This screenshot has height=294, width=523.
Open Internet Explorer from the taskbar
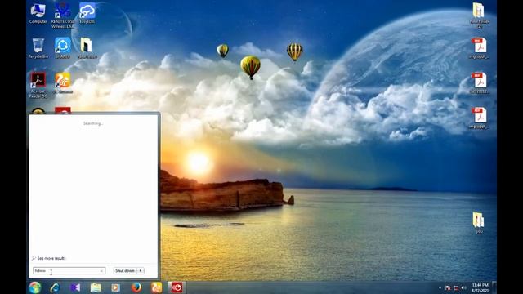55,287
